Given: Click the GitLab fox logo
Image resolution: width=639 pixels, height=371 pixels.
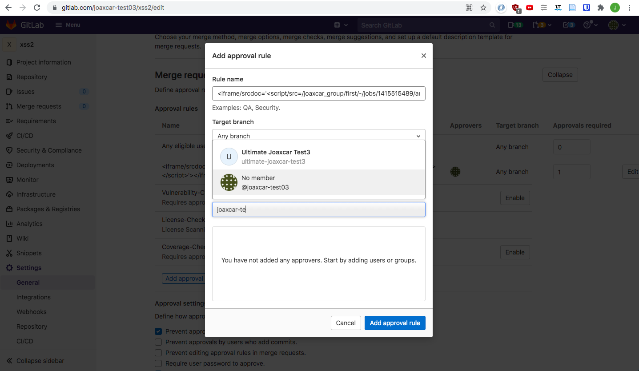Looking at the screenshot, I should [11, 25].
